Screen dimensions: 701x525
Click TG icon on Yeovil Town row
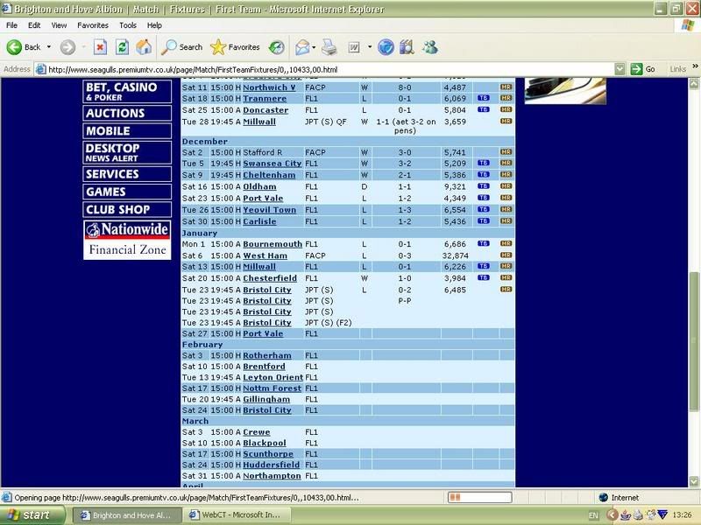pos(484,209)
